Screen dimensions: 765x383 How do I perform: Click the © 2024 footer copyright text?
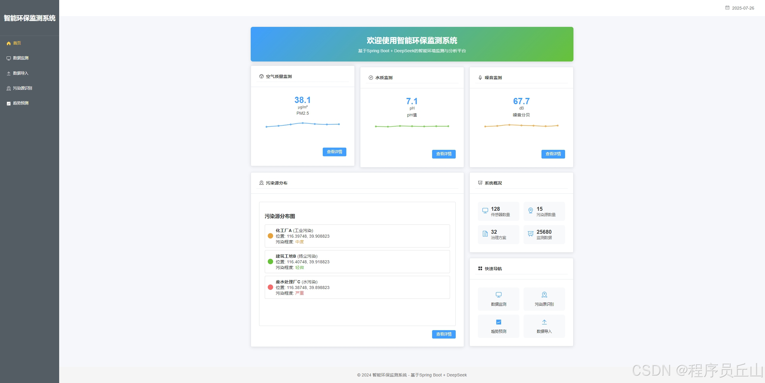tap(412, 375)
